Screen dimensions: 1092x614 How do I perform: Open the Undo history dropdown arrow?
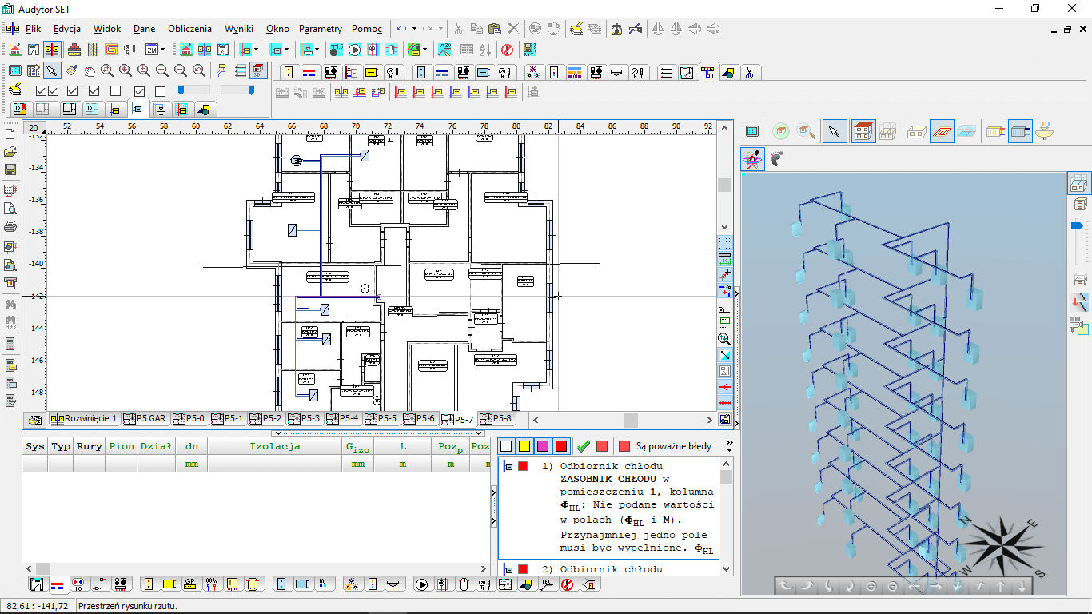click(414, 29)
